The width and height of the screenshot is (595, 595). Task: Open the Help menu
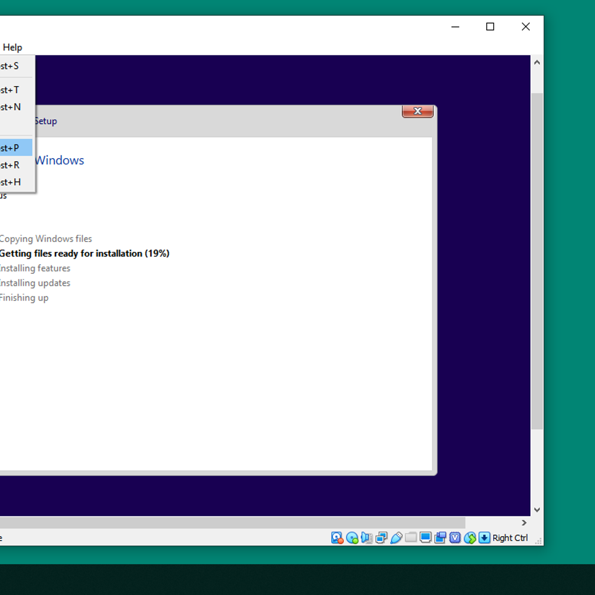[12, 48]
